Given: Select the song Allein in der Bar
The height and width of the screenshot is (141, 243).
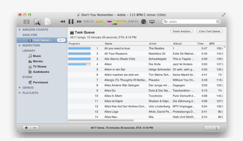Looking at the screenshot, I should point(115,69).
